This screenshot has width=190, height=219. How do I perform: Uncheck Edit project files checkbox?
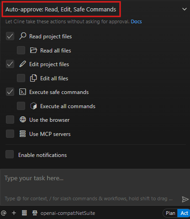[10, 64]
